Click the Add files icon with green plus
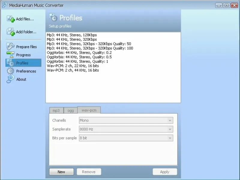This screenshot has width=240, height=180. click(11, 19)
